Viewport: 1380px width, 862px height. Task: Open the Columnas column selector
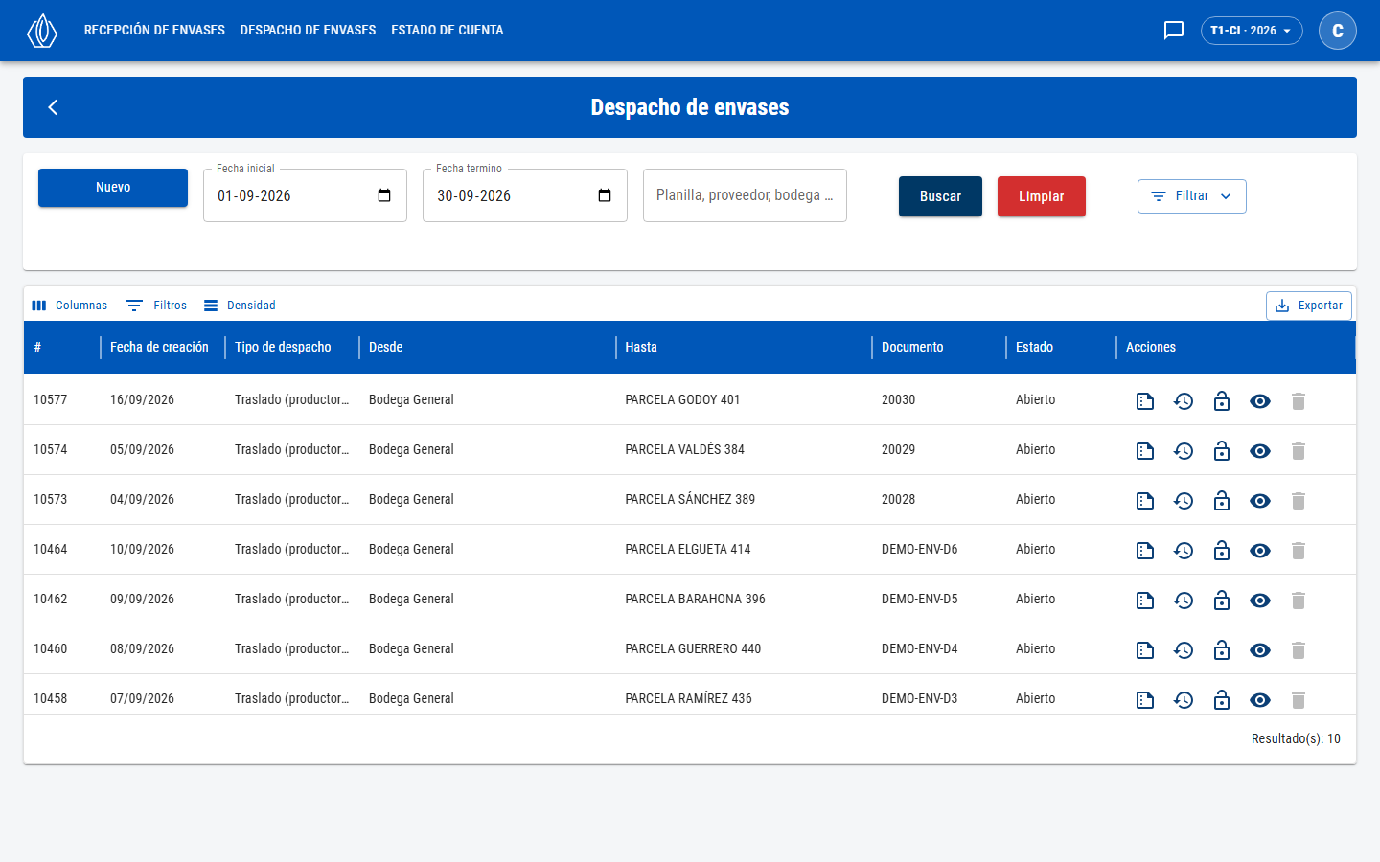pos(69,306)
